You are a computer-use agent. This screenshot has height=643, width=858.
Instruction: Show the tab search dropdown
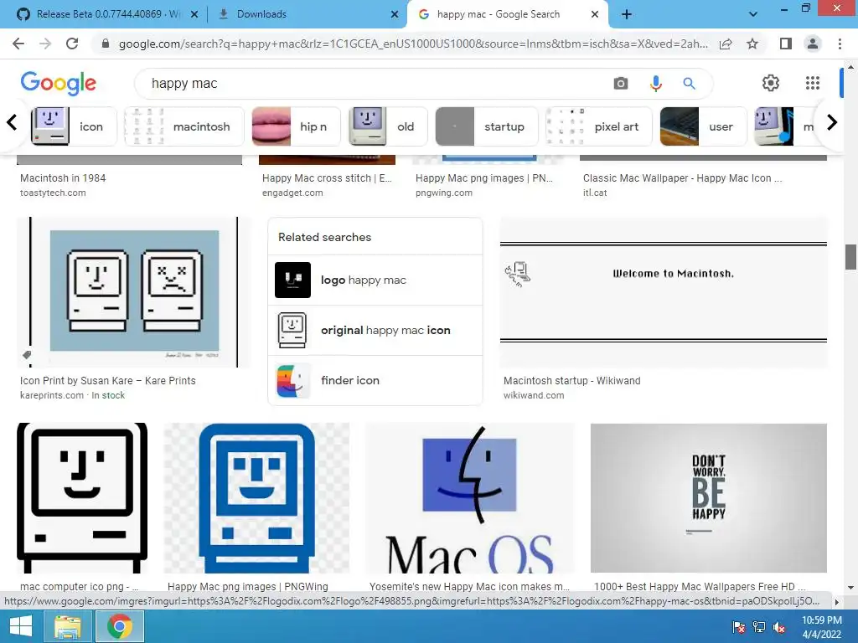click(753, 14)
